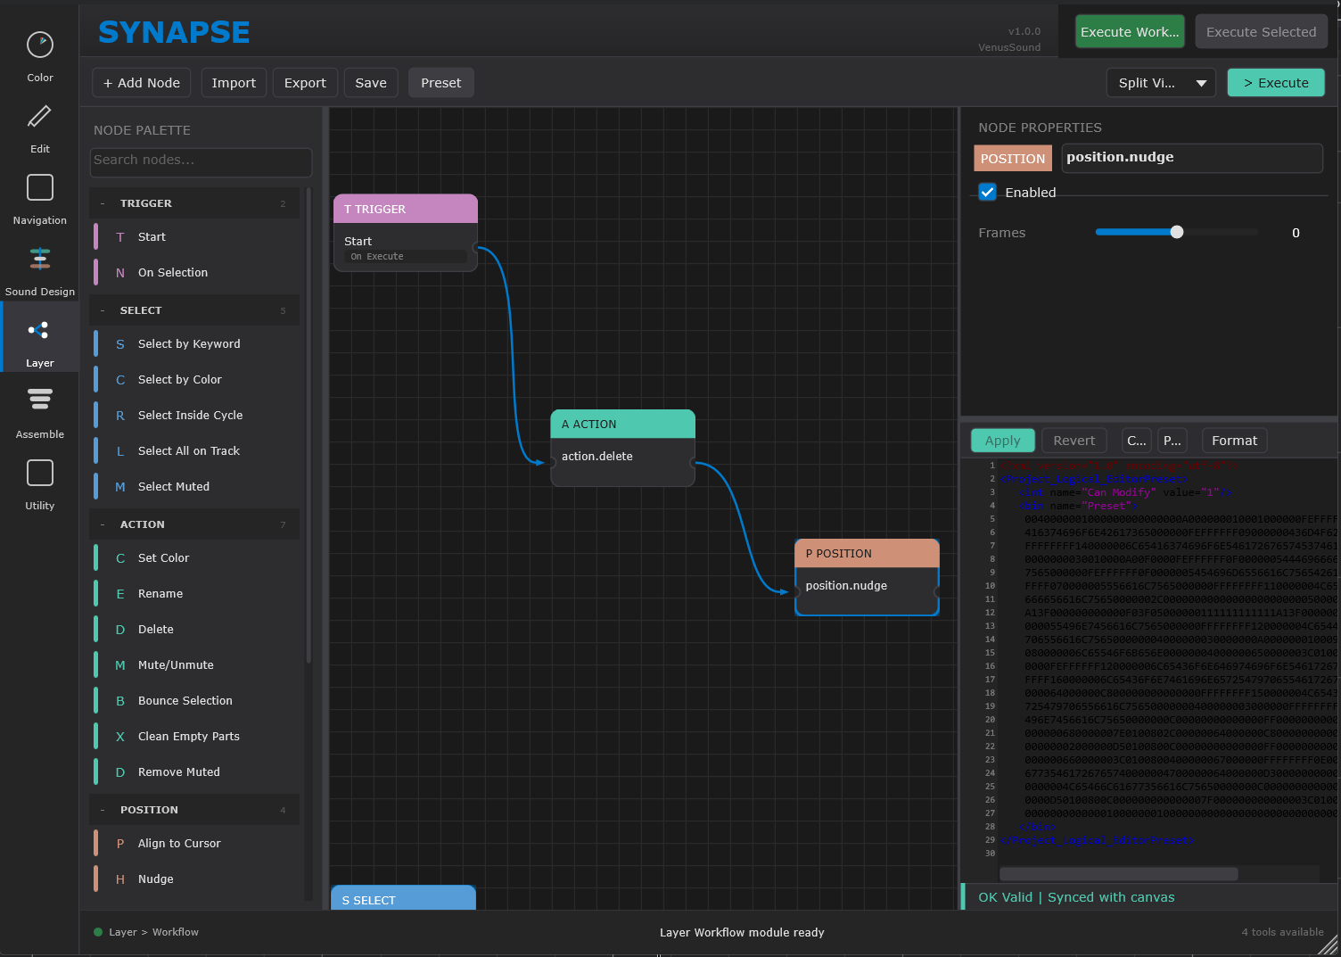Pick the Set Color action node

pyautogui.click(x=196, y=558)
